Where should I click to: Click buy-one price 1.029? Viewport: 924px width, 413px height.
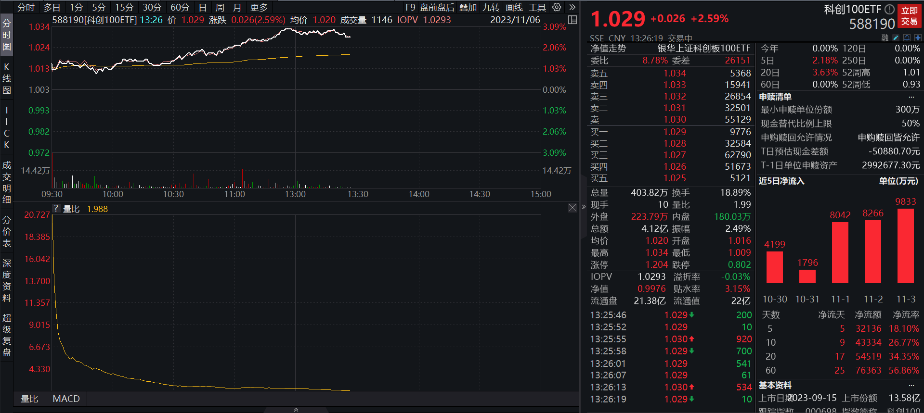[x=675, y=132]
